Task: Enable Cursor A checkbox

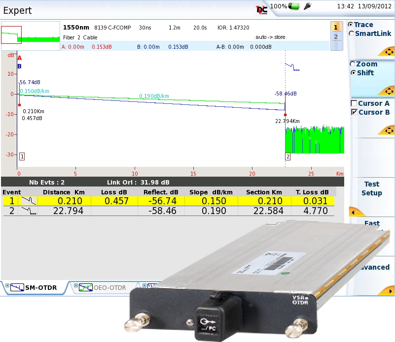Action: click(354, 103)
